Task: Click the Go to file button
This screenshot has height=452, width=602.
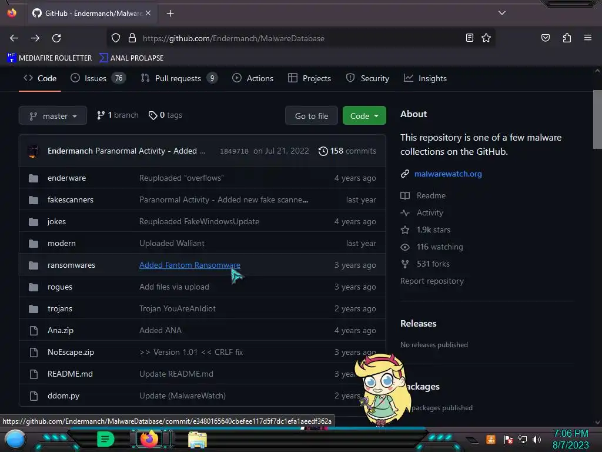Action: point(312,116)
